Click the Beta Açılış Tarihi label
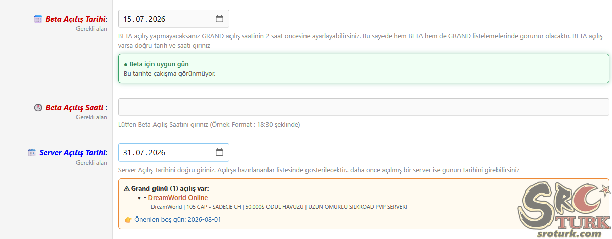The image size is (612, 239). coord(75,19)
